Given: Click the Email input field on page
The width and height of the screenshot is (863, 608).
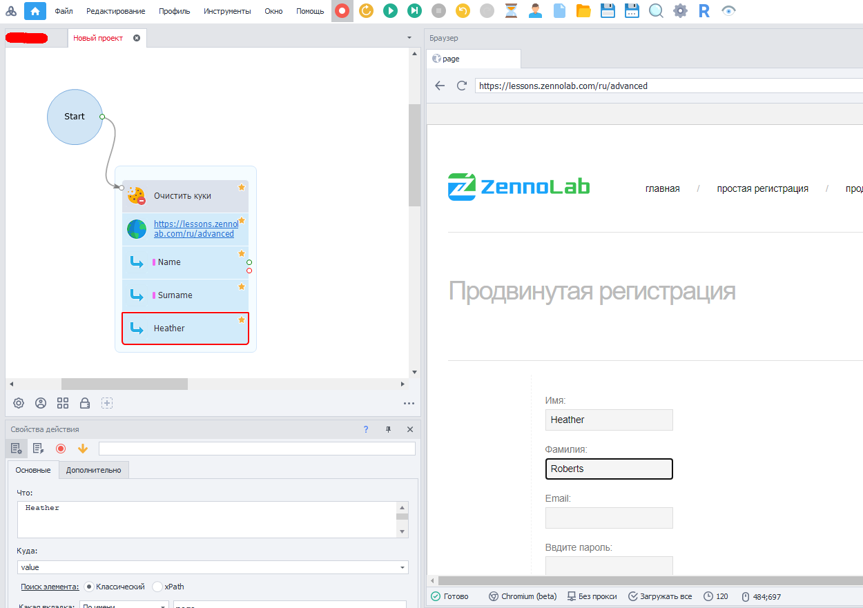Looking at the screenshot, I should point(609,518).
